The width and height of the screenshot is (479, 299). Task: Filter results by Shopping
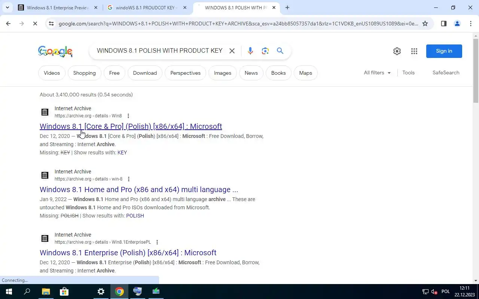(x=85, y=73)
